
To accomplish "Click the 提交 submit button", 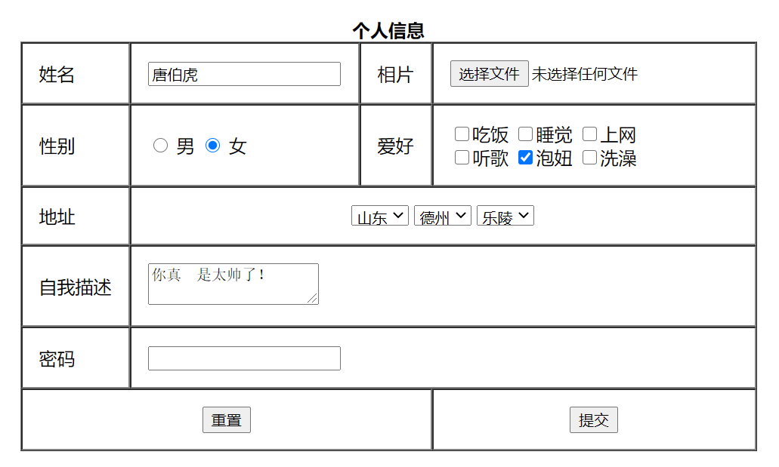I will (593, 420).
